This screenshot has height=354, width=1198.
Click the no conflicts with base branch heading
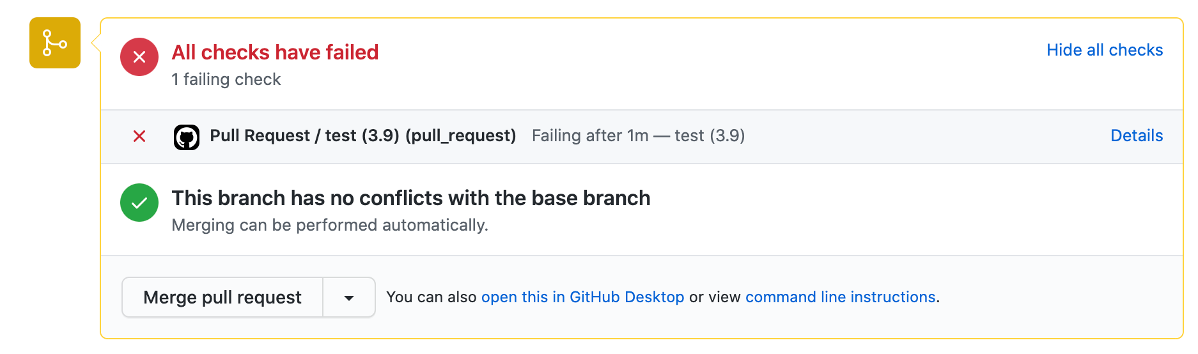click(x=411, y=198)
